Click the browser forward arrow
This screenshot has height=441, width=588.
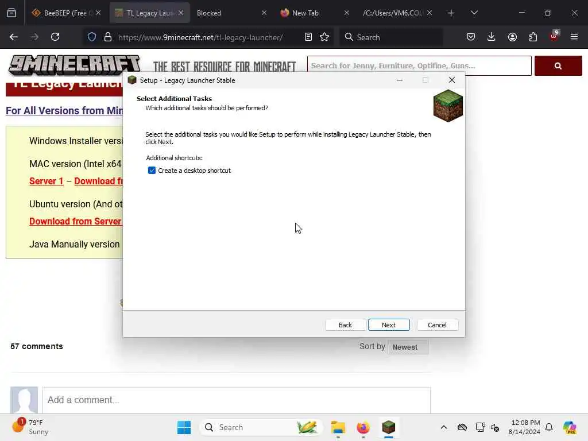click(x=34, y=37)
